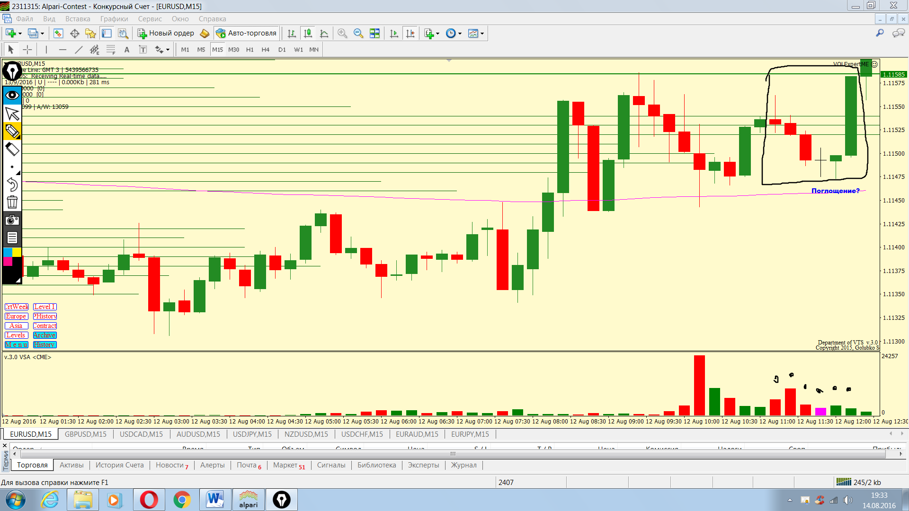909x511 pixels.
Task: Switch to the GBPUSD,M15 chart tab
Action: (x=86, y=434)
